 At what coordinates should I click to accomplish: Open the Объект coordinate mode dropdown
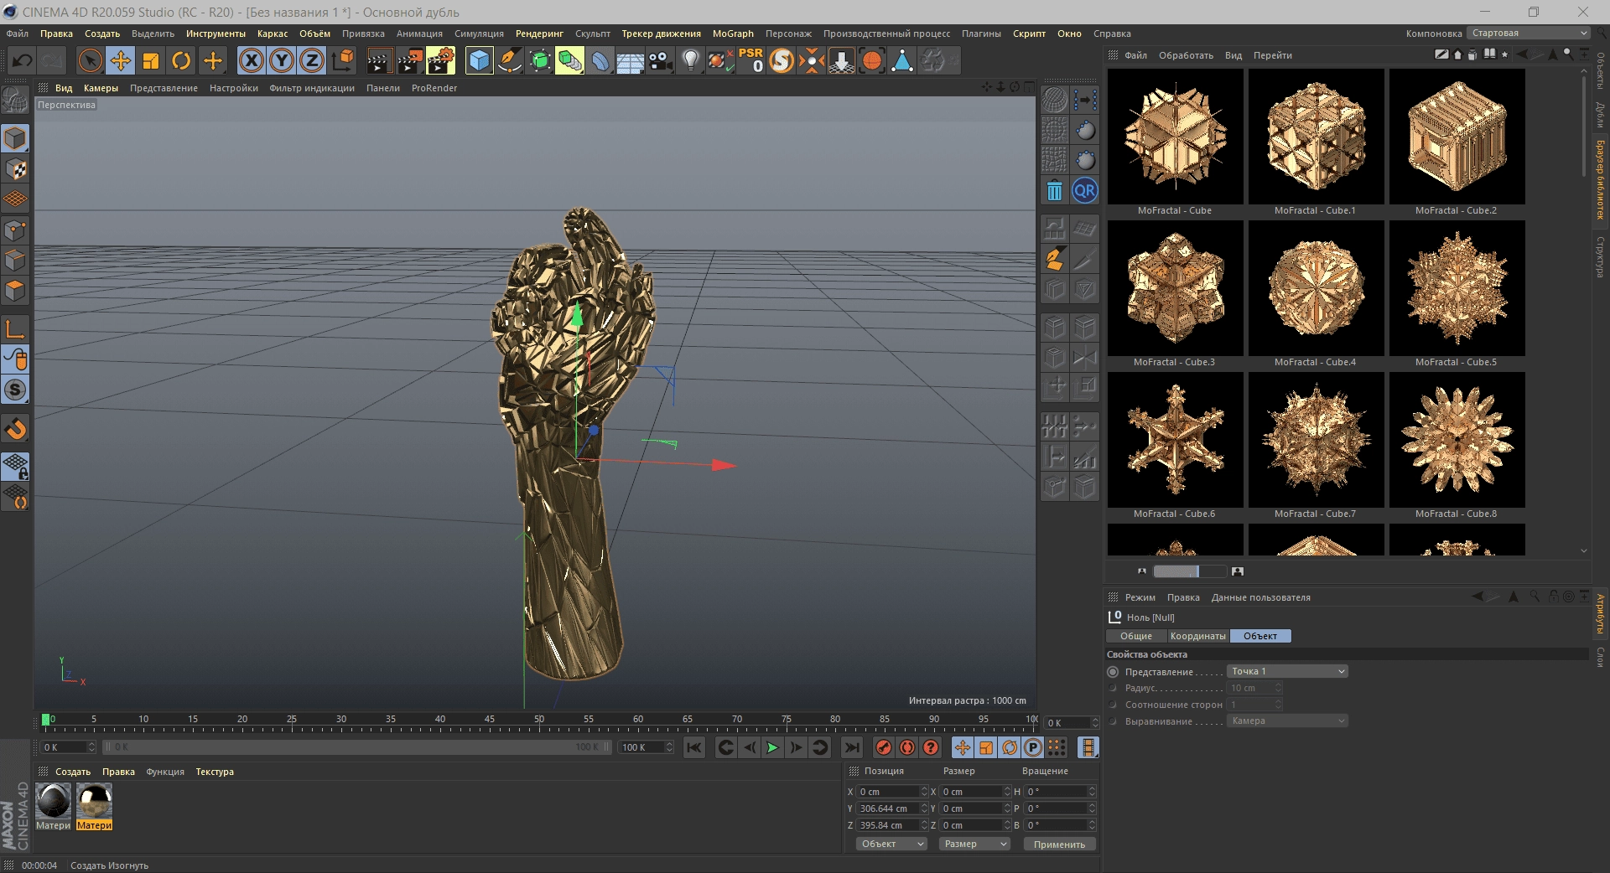891,844
